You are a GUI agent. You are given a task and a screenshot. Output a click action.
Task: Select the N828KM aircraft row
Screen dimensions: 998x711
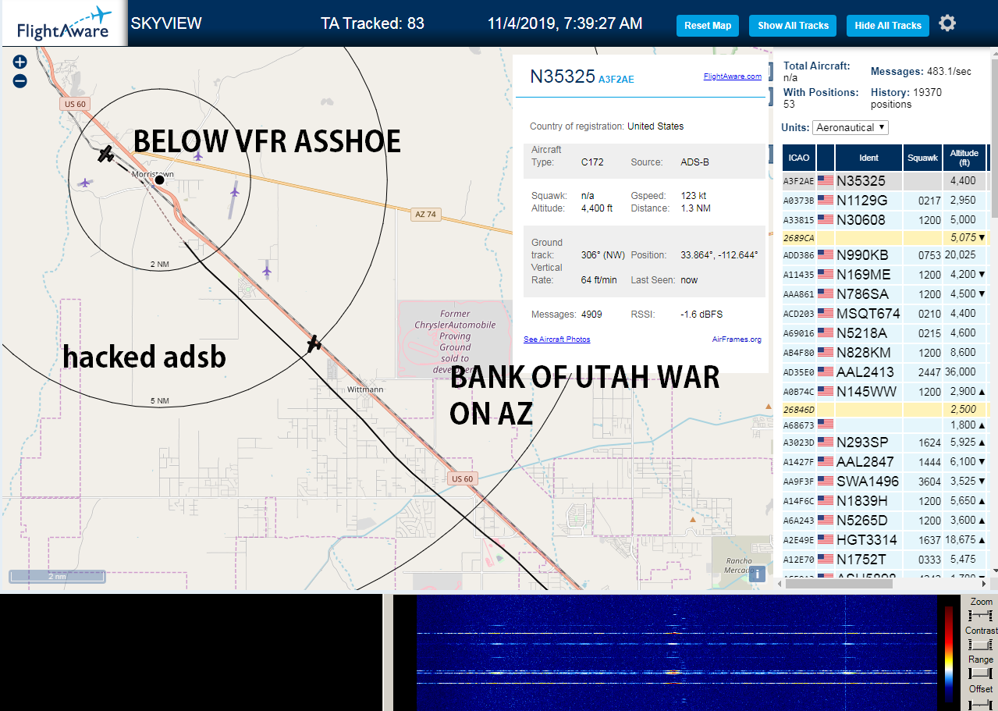pos(886,353)
